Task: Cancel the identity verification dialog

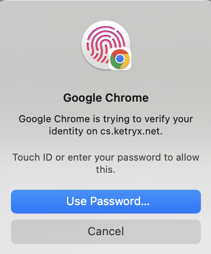Action: pyautogui.click(x=106, y=231)
